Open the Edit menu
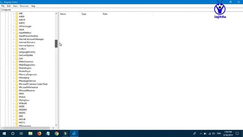This screenshot has height=137, width=243. [9, 6]
